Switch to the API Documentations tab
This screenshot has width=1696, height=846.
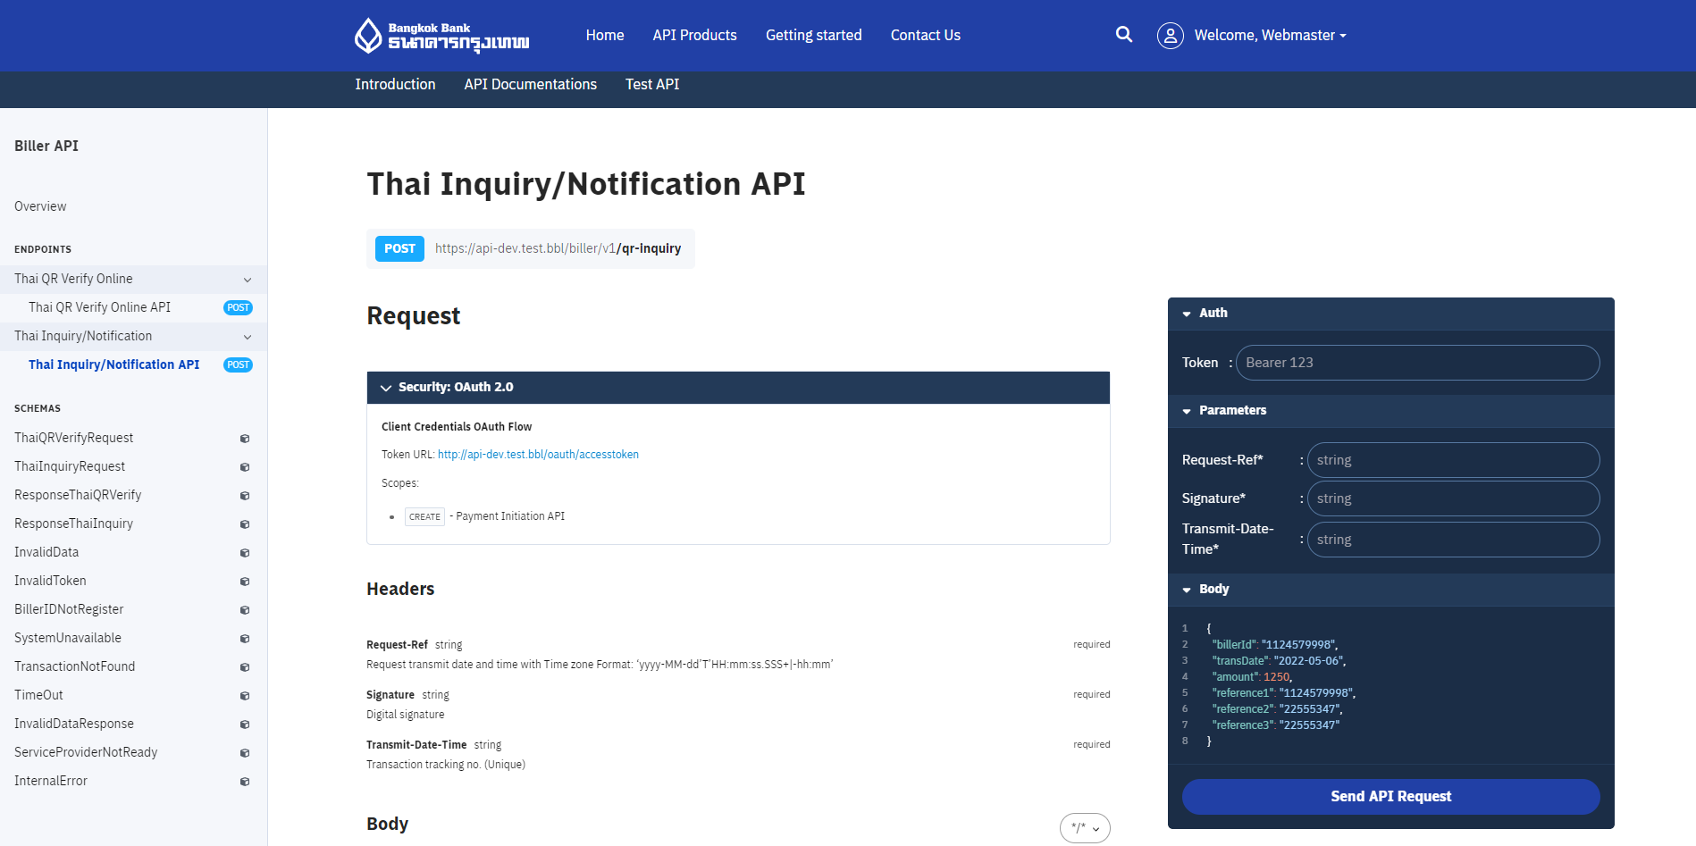[530, 84]
